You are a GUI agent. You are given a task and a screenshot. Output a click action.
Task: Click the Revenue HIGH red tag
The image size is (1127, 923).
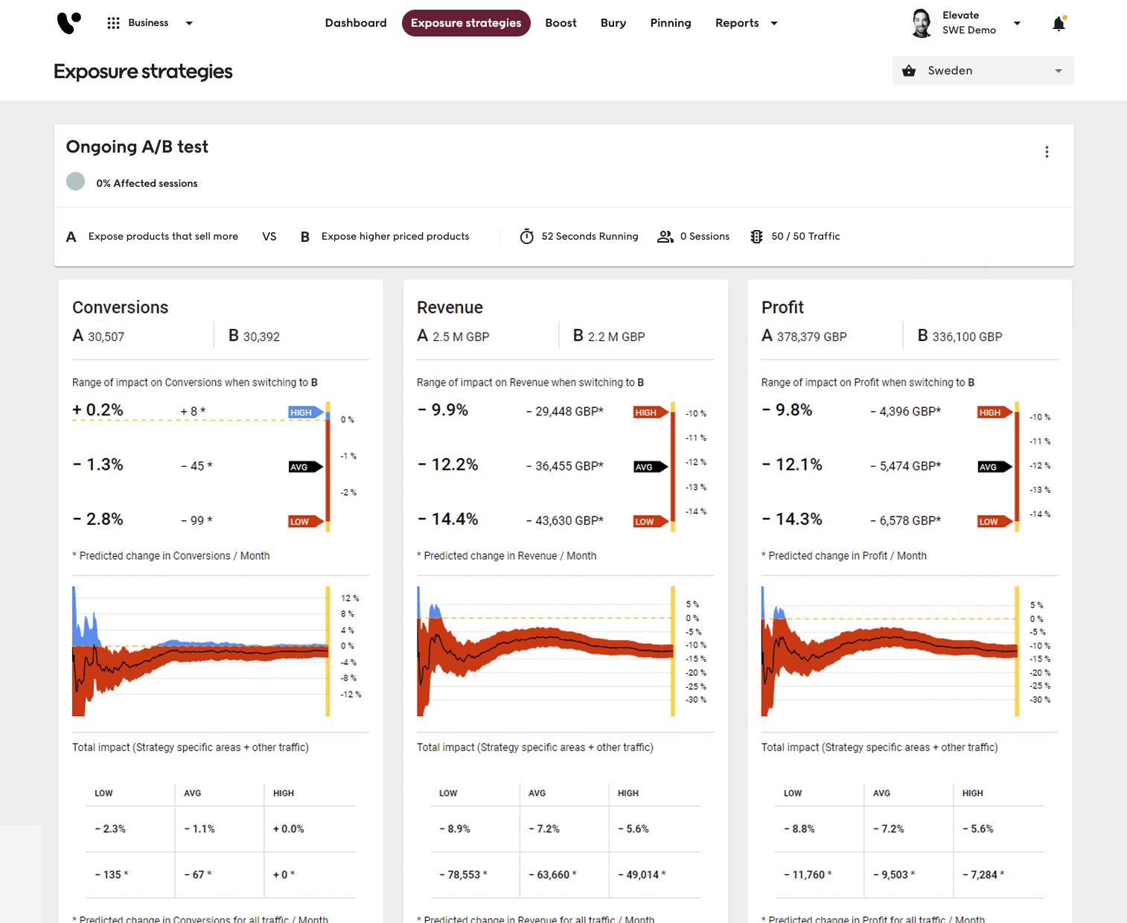(x=651, y=412)
